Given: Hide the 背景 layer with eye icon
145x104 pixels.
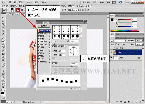Looking at the screenshot, I should (111, 58).
